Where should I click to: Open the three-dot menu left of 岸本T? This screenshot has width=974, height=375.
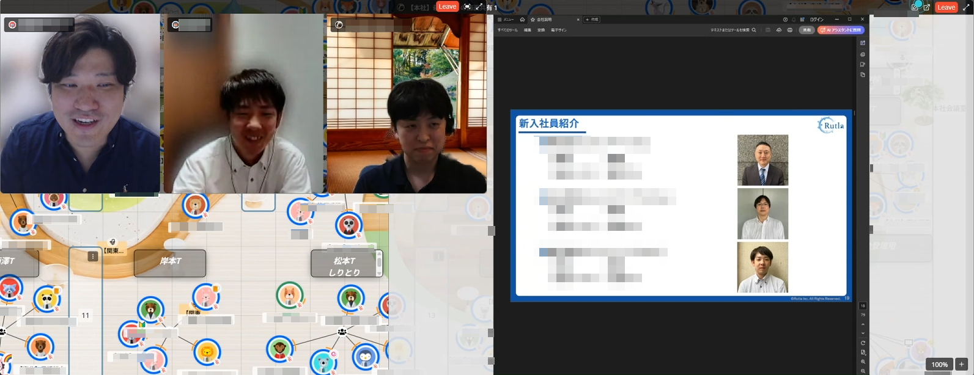point(93,257)
